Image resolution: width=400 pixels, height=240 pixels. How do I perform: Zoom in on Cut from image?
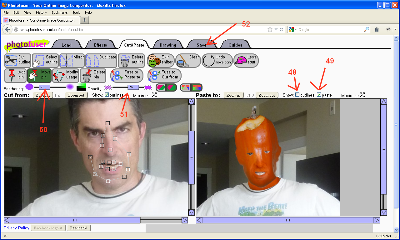click(43, 95)
